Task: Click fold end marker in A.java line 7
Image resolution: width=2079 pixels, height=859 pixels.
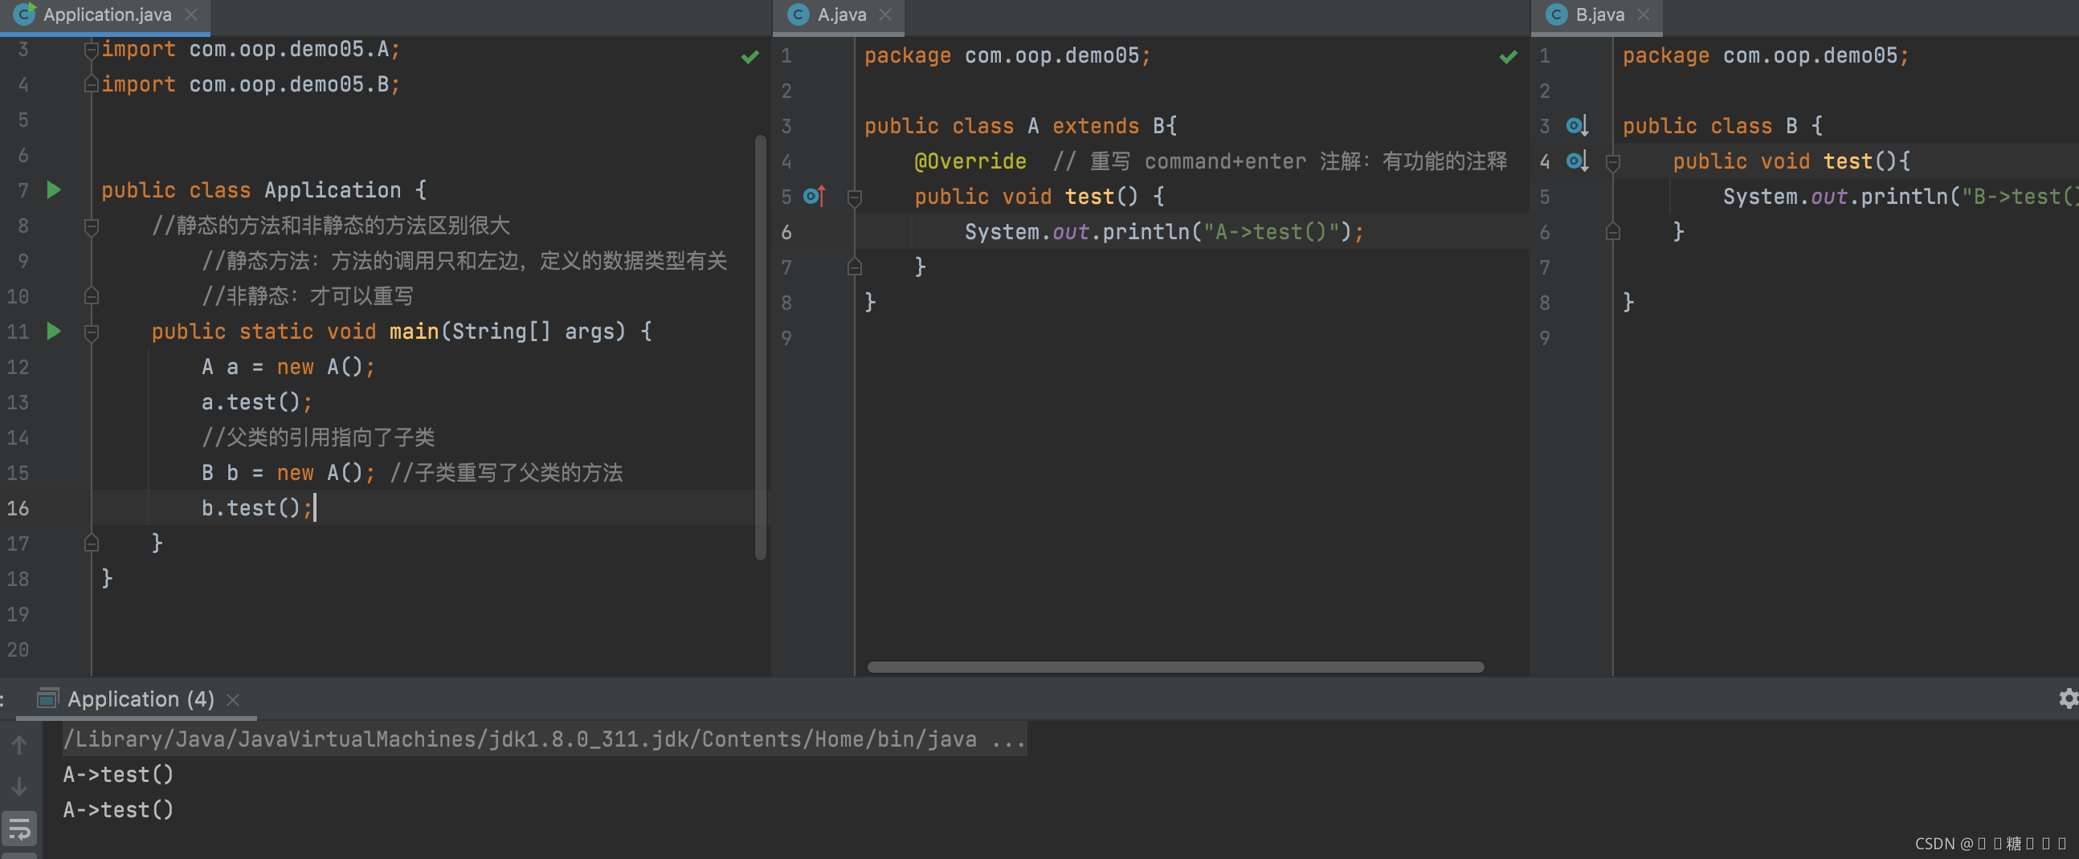Action: (855, 267)
